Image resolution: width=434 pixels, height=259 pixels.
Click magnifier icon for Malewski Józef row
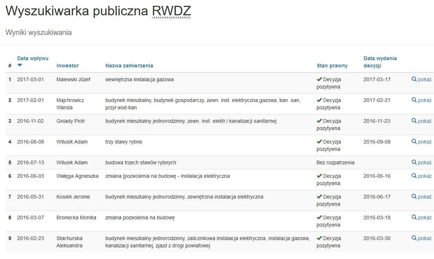tap(414, 79)
